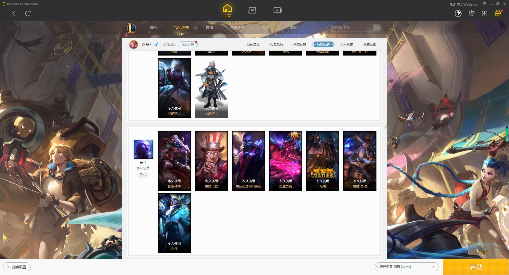Click the 灵能特工 splash-art skin card
Viewport: 509px width, 275px height.
click(x=174, y=88)
